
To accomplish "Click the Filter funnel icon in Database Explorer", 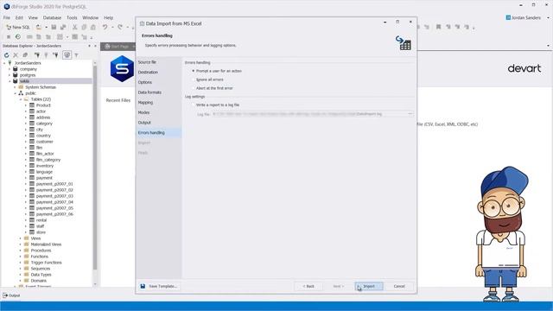I will click(76, 55).
